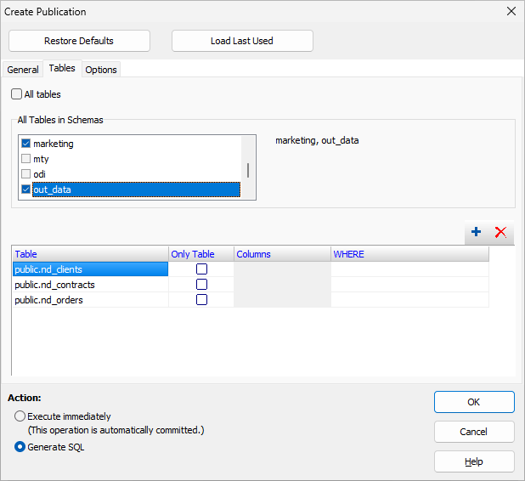Click WHERE cell for public.nd_orders
Image resolution: width=525 pixels, height=481 pixels.
(x=409, y=300)
